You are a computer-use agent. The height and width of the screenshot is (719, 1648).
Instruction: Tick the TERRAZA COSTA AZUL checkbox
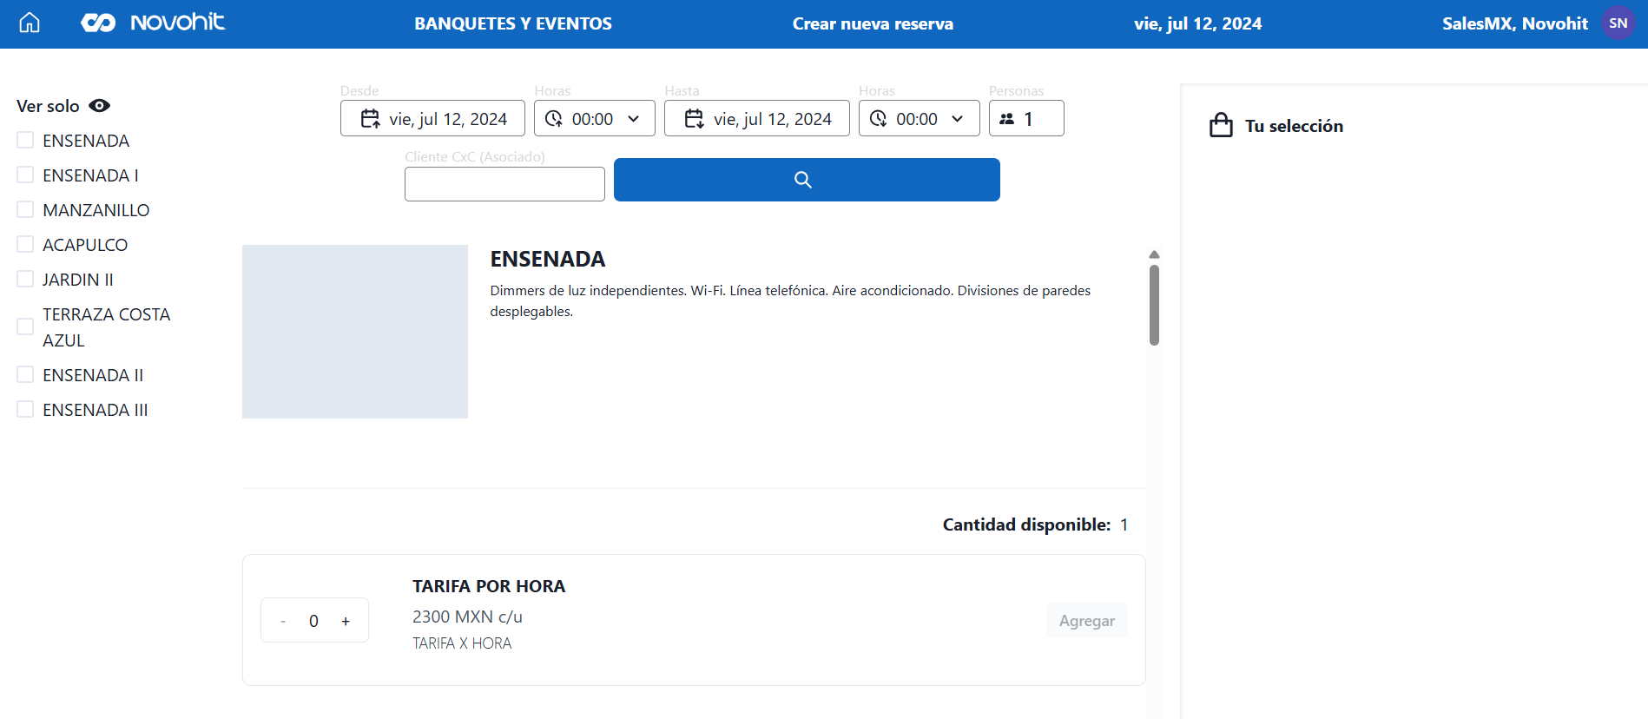[25, 327]
